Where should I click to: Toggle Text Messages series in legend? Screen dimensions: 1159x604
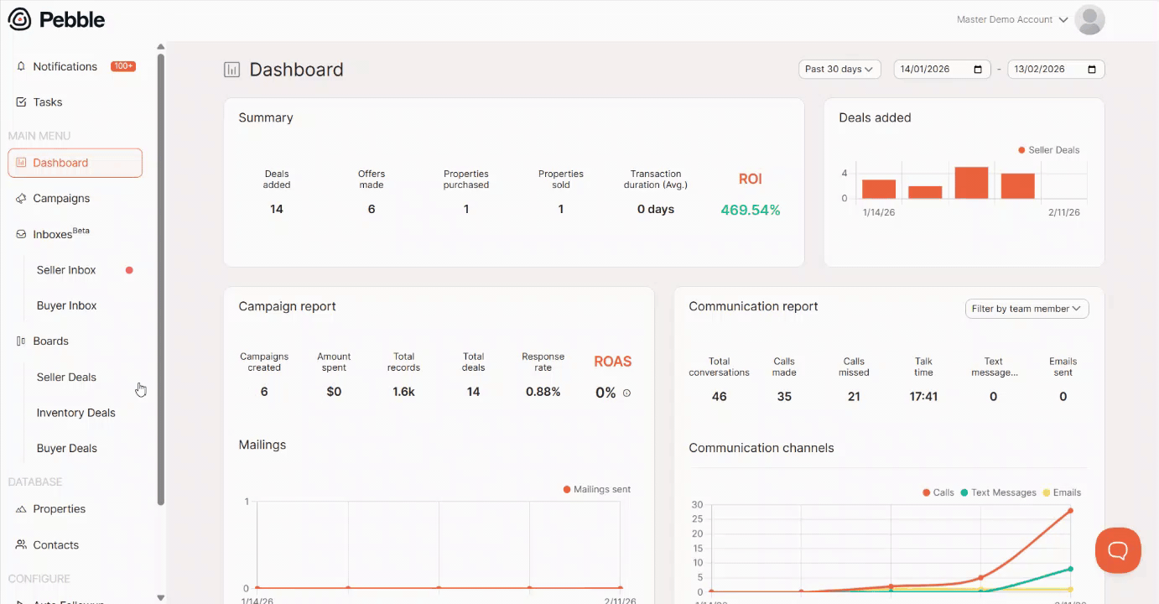coord(998,492)
